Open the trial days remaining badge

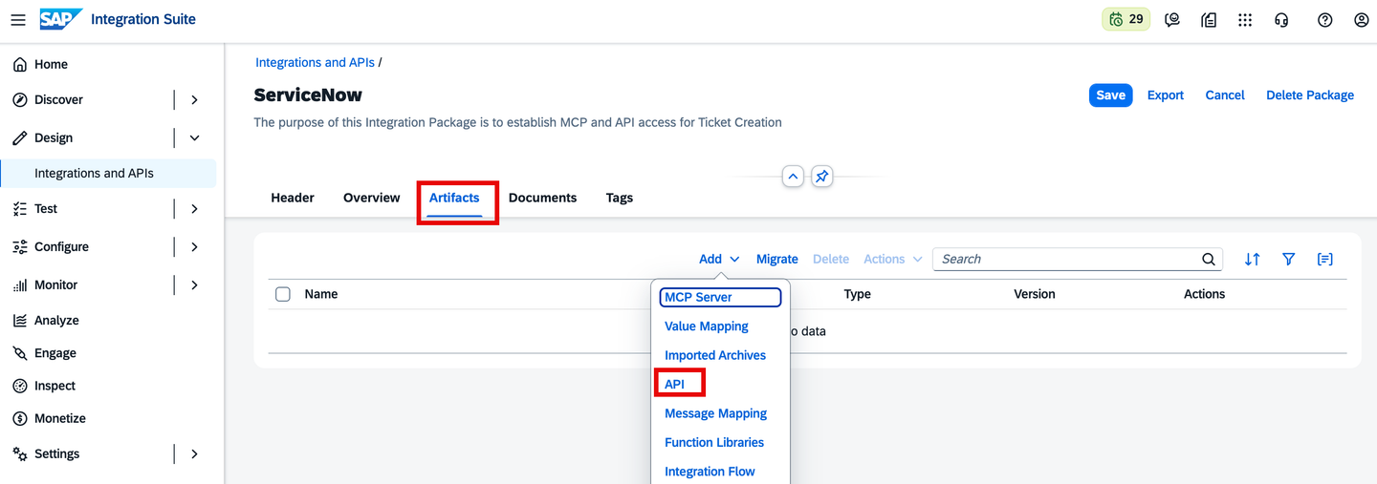1126,19
